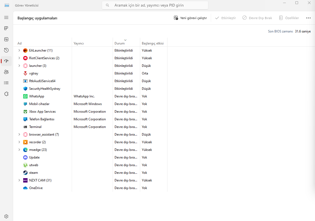Click the Devre Dışı Bırak button
Screen dimensions: 315x221
click(x=257, y=18)
